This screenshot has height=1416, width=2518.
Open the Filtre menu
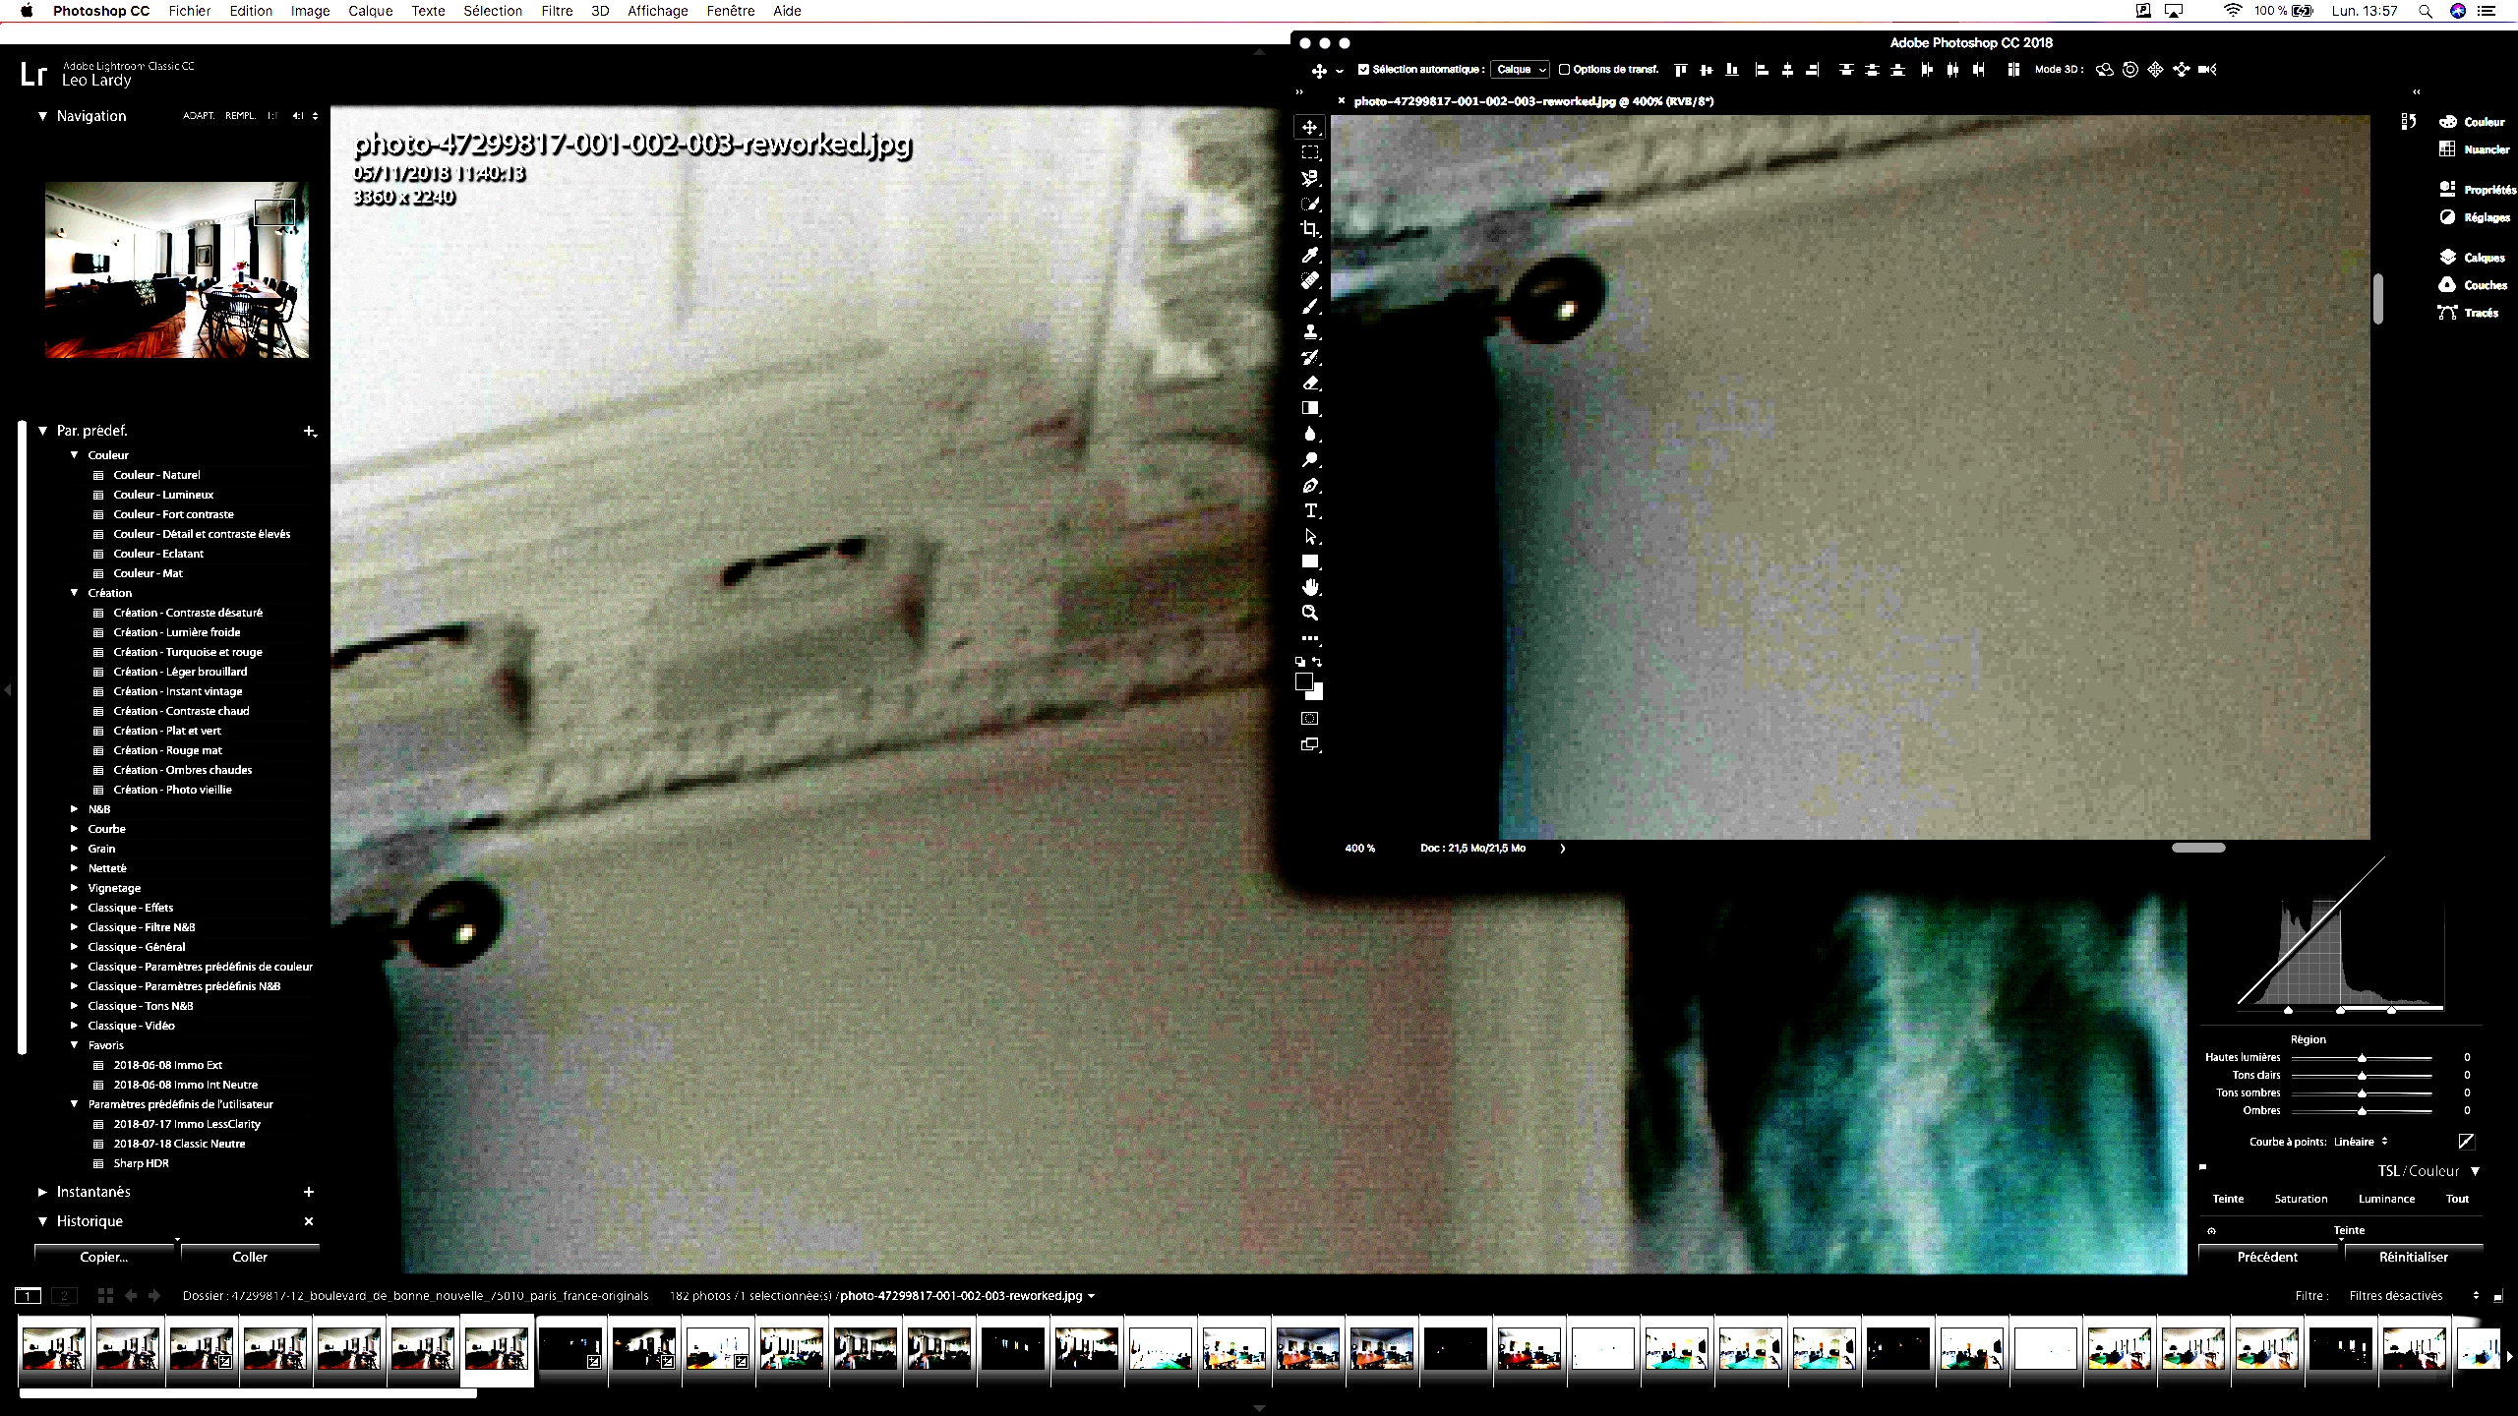pos(557,11)
